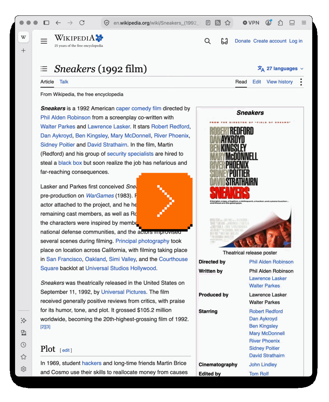329x402 pixels.
Task: Click the RSS feed icon in address bar
Action: point(218,23)
